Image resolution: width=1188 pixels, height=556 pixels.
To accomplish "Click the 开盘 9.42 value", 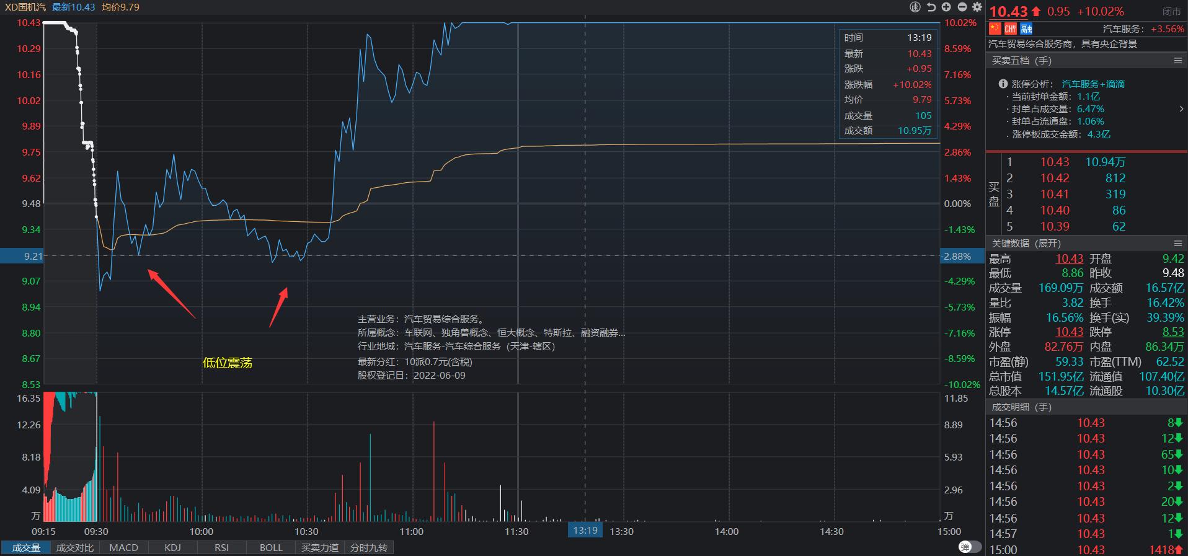I will tap(1173, 258).
